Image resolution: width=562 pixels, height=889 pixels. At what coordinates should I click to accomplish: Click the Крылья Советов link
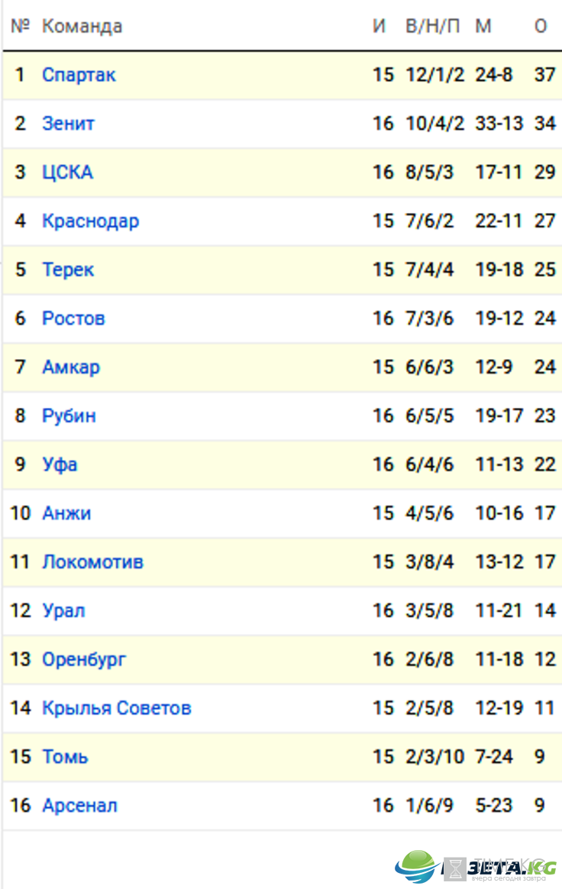pyautogui.click(x=117, y=709)
